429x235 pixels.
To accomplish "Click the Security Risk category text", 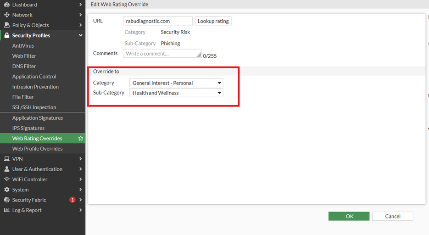I will pos(175,32).
